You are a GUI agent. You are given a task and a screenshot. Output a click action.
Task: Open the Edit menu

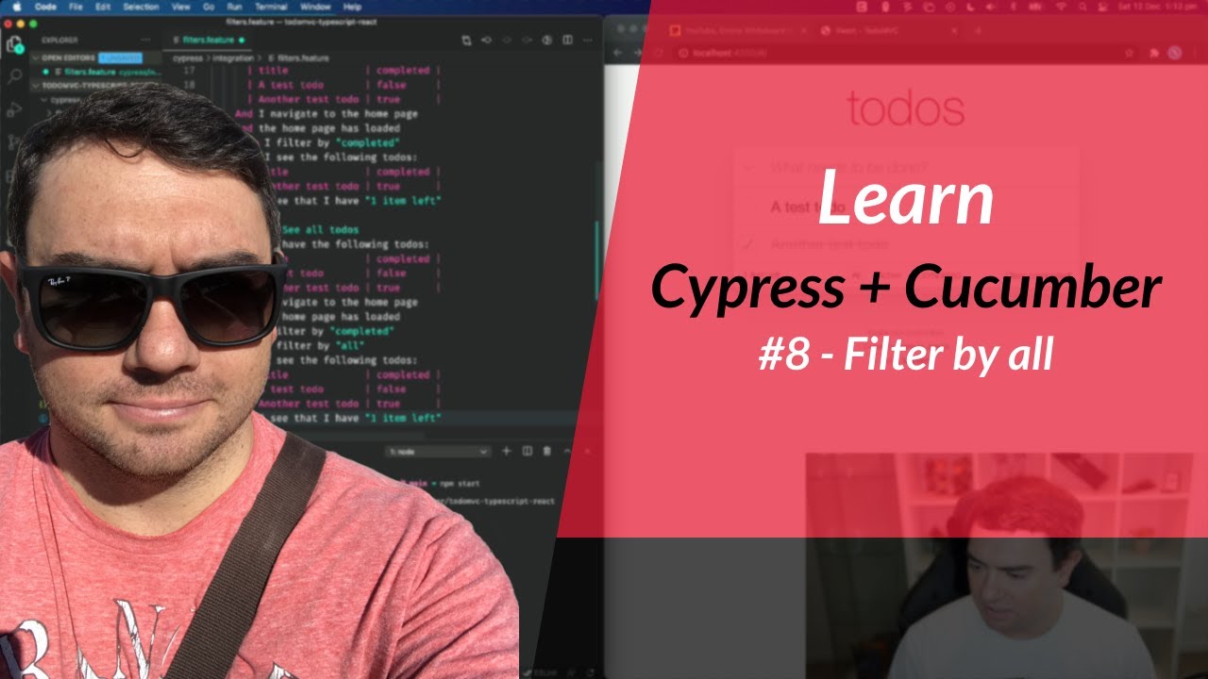click(x=103, y=7)
